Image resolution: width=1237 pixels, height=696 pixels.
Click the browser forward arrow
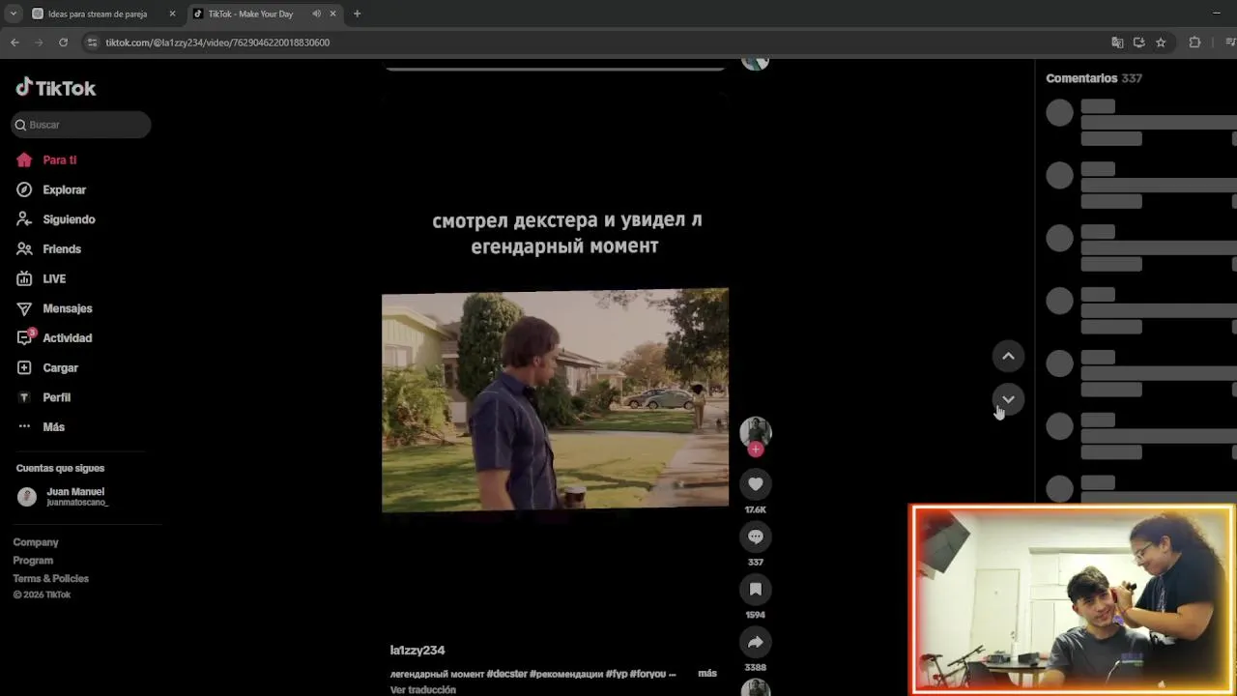pyautogui.click(x=39, y=43)
